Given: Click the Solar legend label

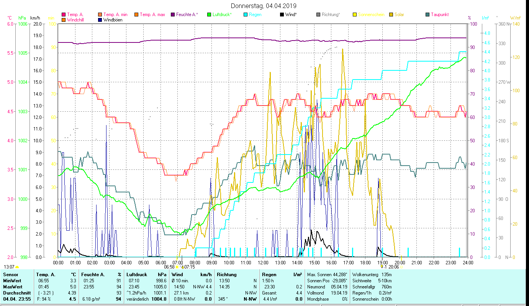Looking at the screenshot, I should (x=399, y=15).
